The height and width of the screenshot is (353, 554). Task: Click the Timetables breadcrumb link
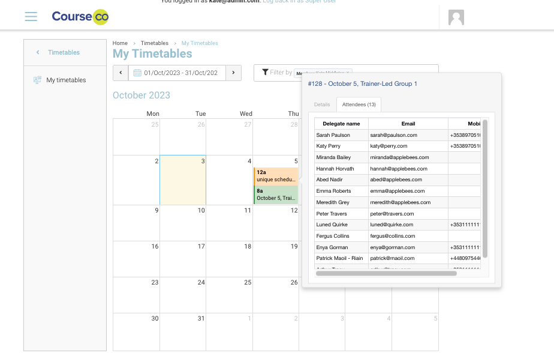(154, 43)
